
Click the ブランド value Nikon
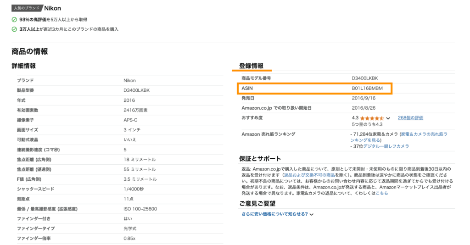coord(129,81)
